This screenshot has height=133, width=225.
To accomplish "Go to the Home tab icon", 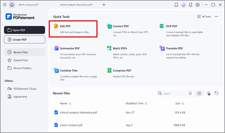I will coord(12,5).
